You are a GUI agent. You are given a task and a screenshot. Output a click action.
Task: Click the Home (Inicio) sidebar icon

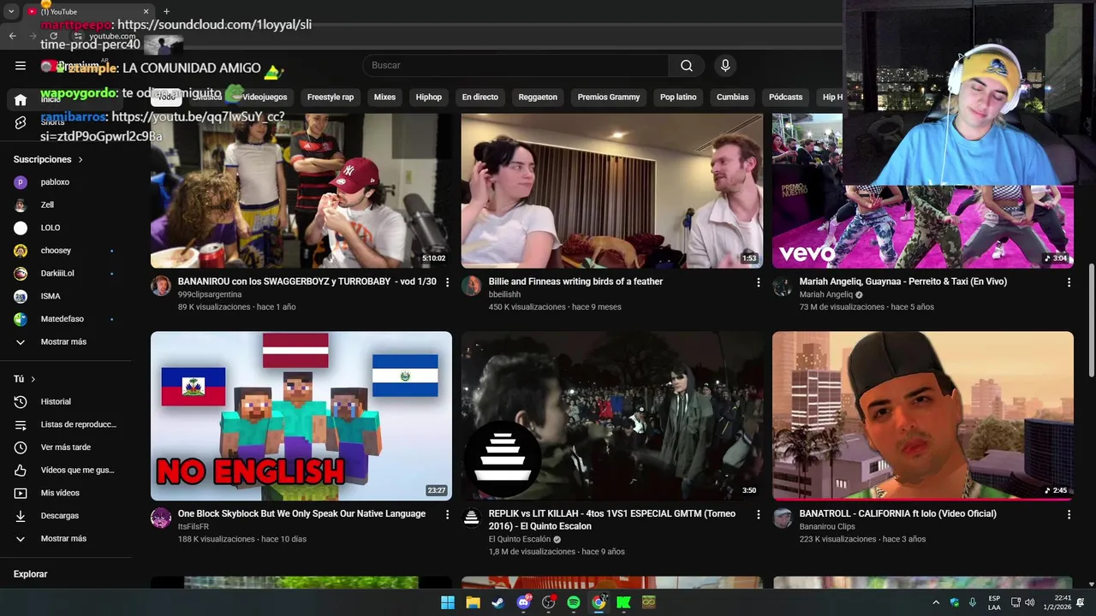[21, 99]
